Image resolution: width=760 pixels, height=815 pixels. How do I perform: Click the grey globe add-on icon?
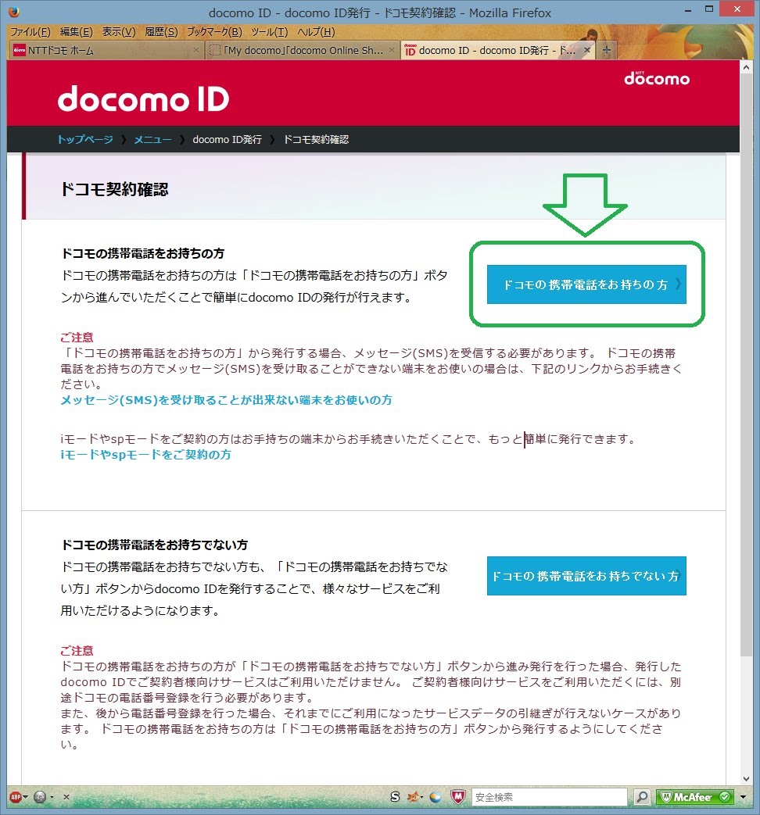(x=40, y=796)
